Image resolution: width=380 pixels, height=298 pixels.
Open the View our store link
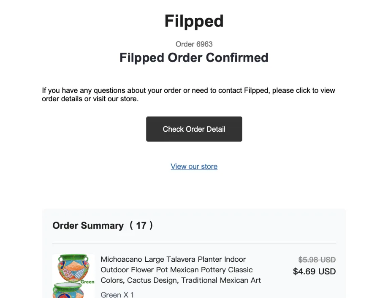click(194, 166)
